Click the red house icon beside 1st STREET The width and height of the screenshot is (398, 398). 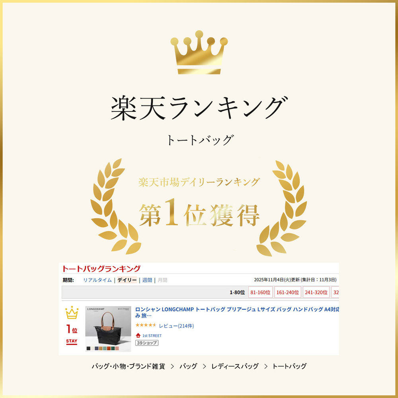tap(138, 335)
